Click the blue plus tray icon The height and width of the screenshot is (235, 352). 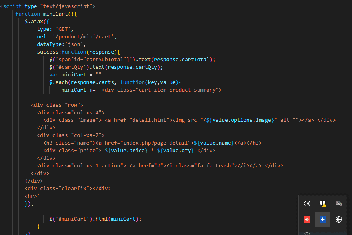click(x=323, y=219)
